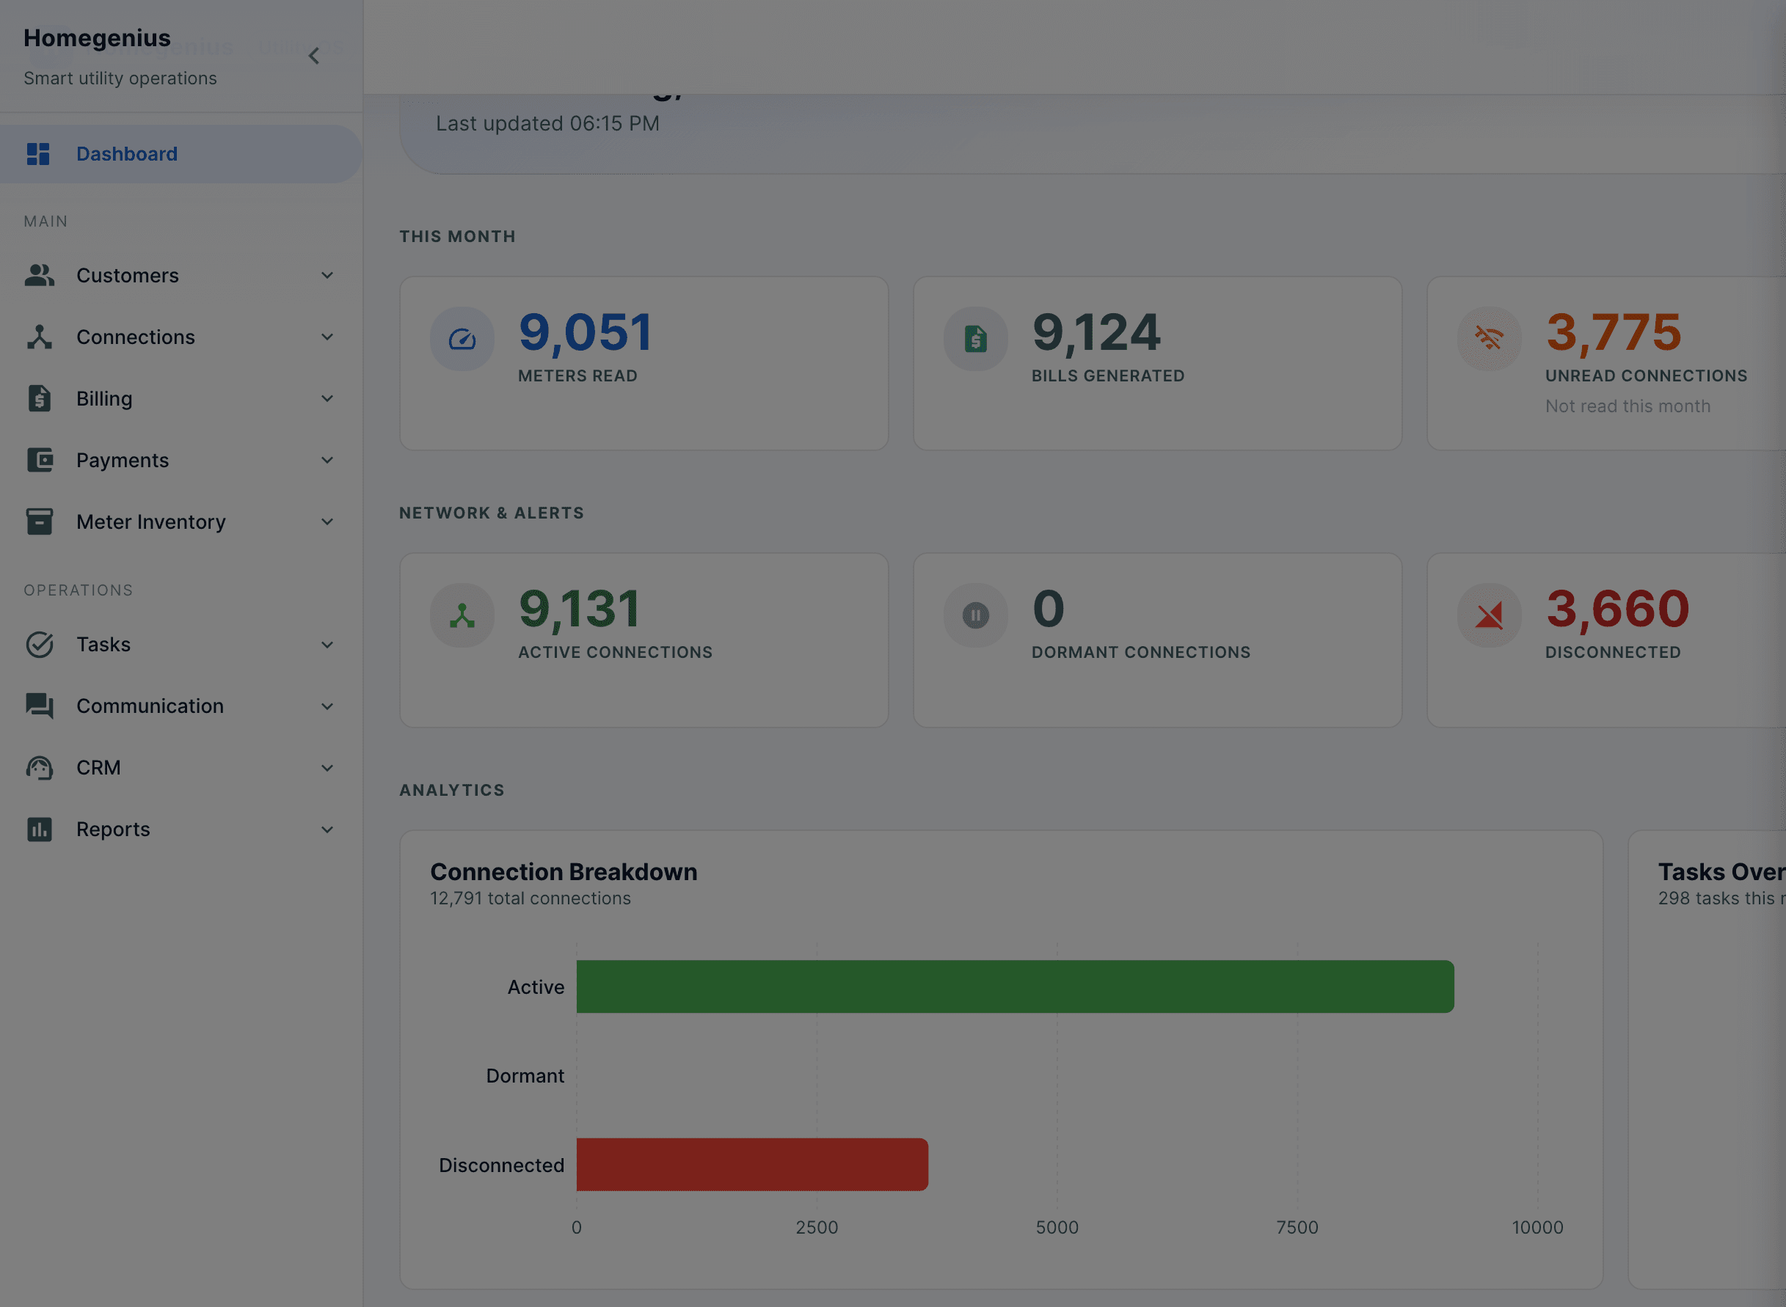Click the 9,131 Active Connections value

pyautogui.click(x=579, y=609)
